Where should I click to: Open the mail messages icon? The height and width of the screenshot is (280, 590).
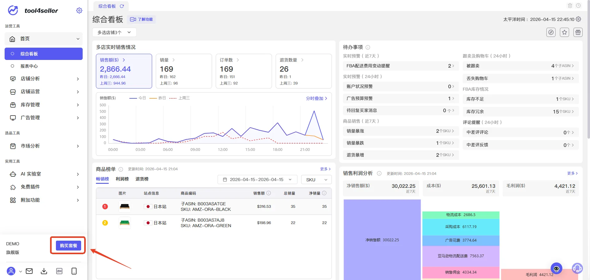[29, 271]
